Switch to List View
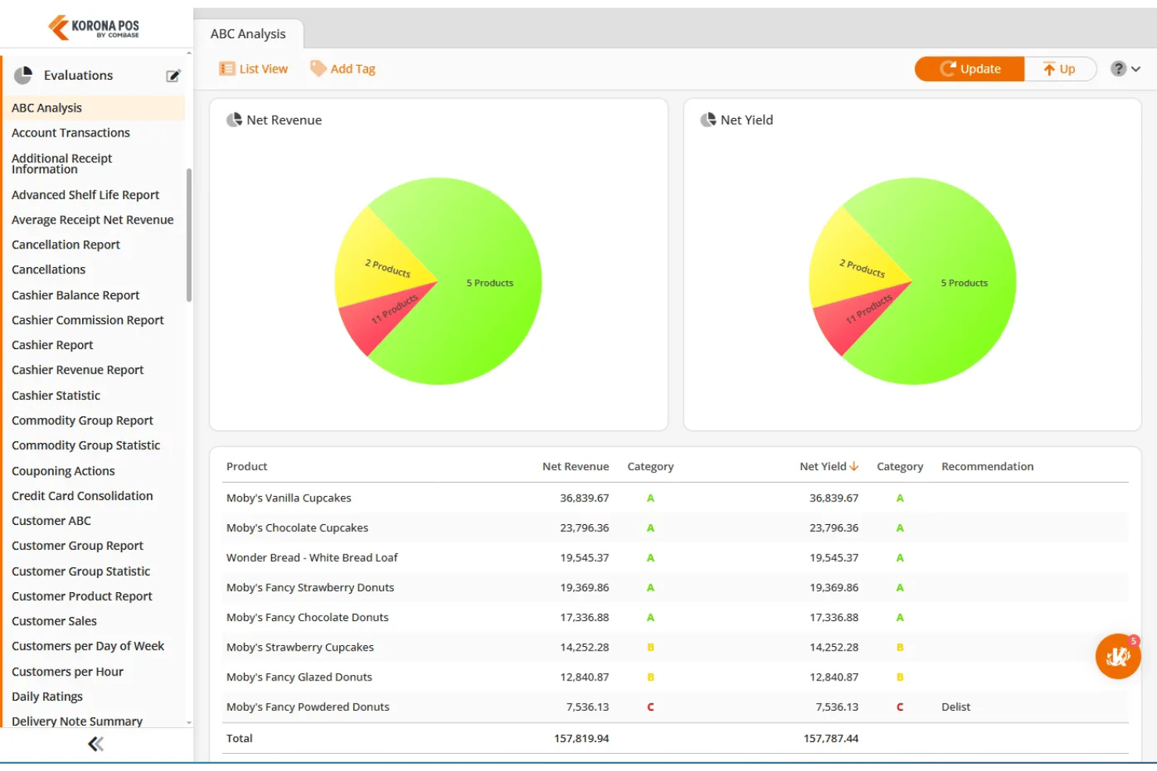This screenshot has height=771, width=1157. click(x=253, y=69)
